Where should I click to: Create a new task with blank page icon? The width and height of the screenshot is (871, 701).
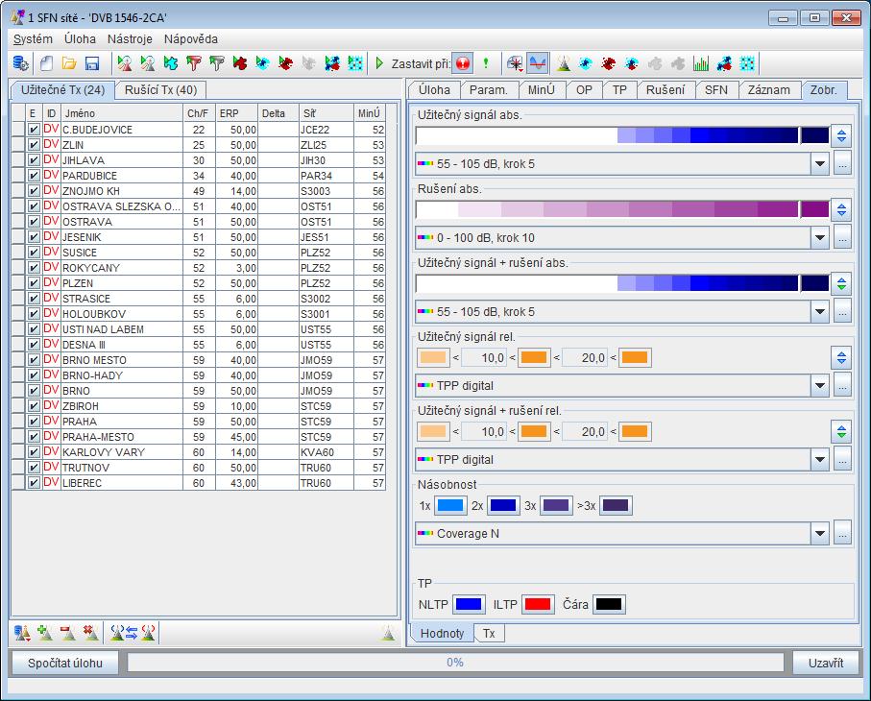click(46, 63)
